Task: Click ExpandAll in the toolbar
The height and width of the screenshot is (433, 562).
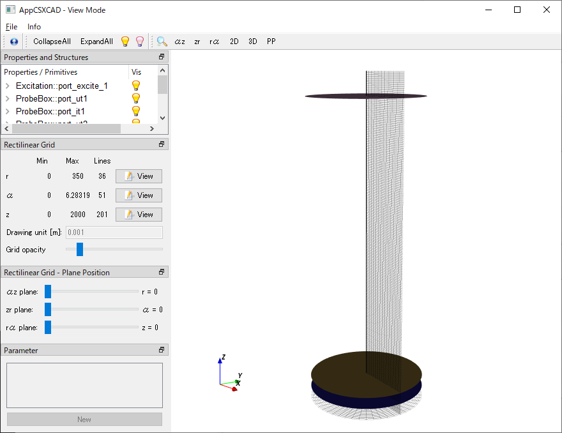Action: 96,42
